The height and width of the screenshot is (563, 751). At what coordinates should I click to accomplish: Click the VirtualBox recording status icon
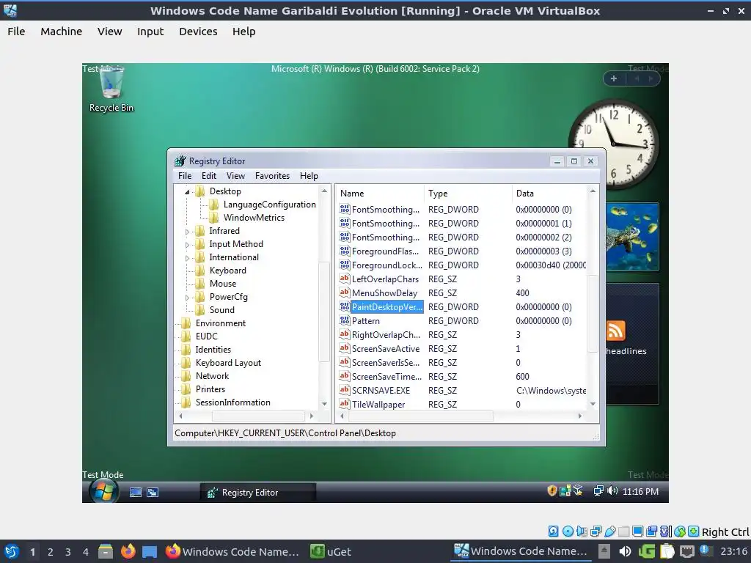[x=651, y=531]
